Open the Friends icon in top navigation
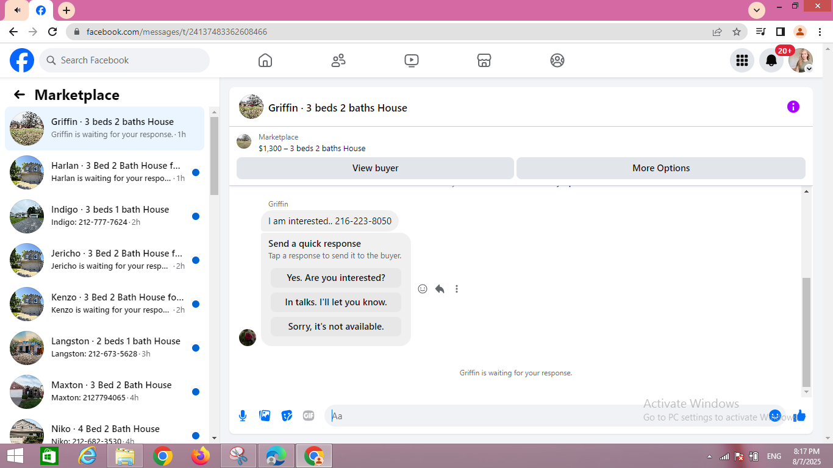 click(338, 60)
